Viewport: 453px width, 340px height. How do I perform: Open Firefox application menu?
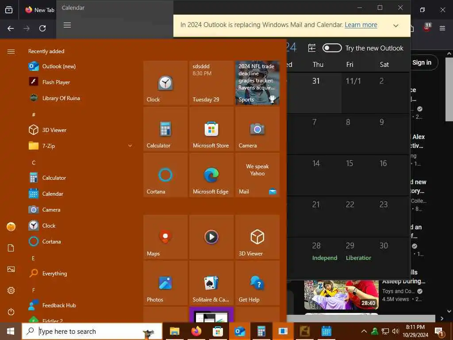click(x=442, y=28)
